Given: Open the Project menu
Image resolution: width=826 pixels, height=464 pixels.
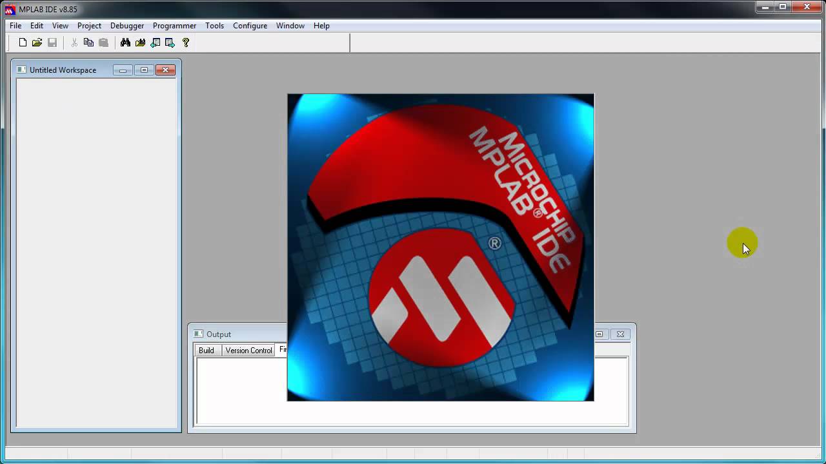Looking at the screenshot, I should coord(89,26).
